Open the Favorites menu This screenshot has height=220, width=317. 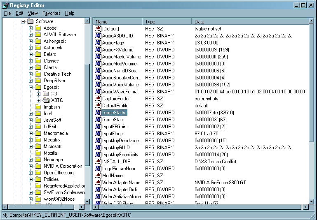click(52, 13)
